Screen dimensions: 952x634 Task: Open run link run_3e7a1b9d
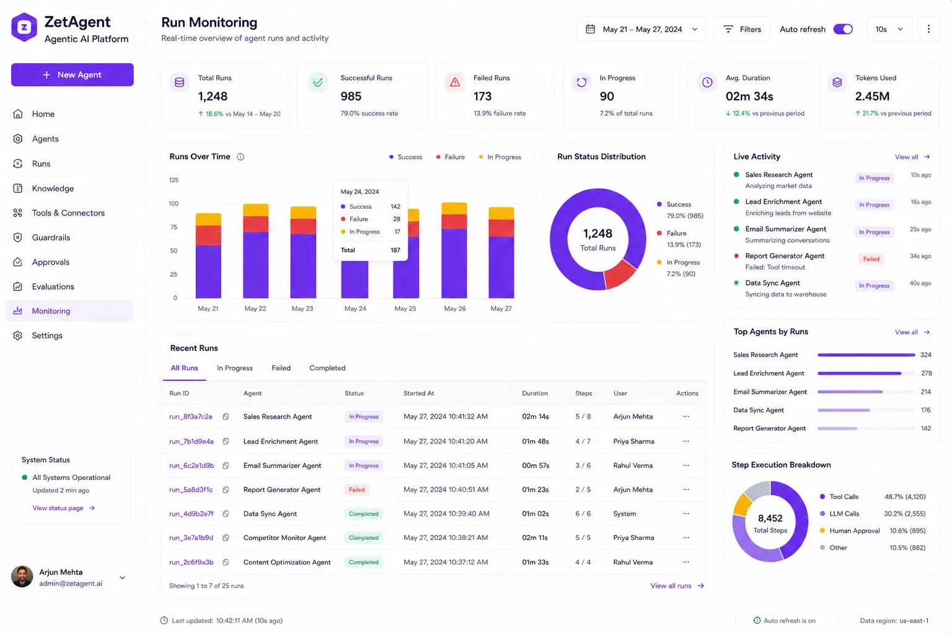[x=191, y=538]
